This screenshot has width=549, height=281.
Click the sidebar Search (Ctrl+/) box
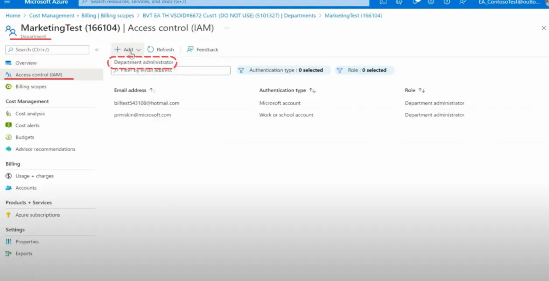47,49
